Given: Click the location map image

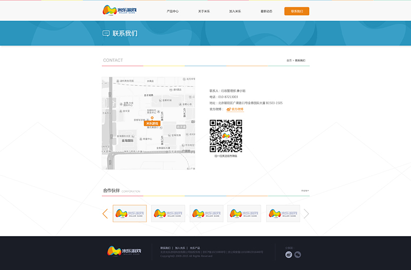Looking at the screenshot, I should point(148,123).
